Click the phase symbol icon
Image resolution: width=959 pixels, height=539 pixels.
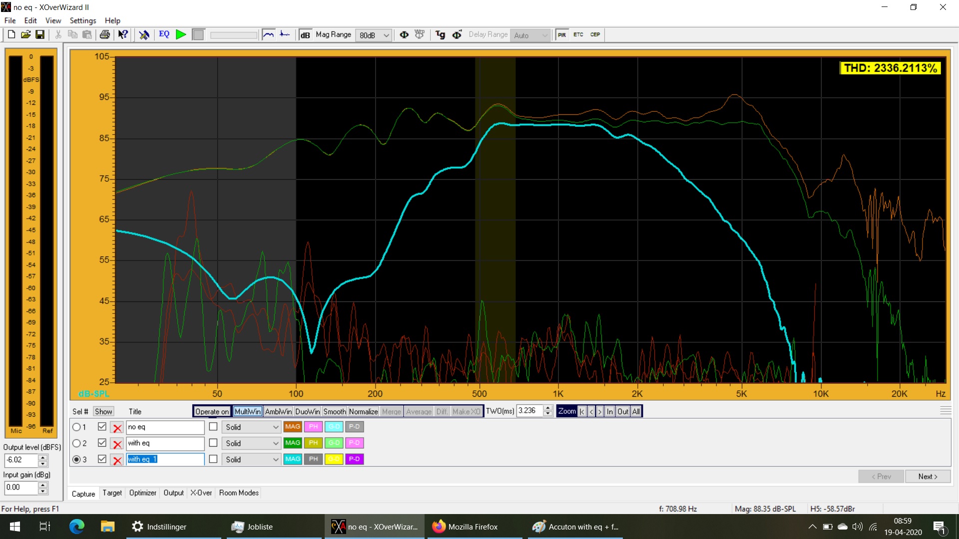(x=404, y=34)
